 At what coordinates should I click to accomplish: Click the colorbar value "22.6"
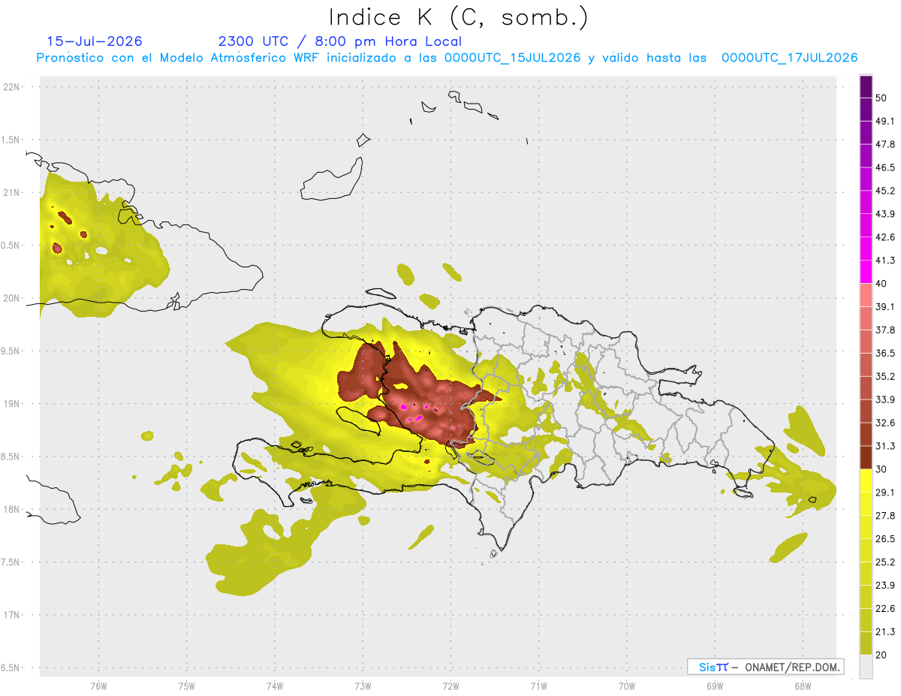[x=885, y=608]
